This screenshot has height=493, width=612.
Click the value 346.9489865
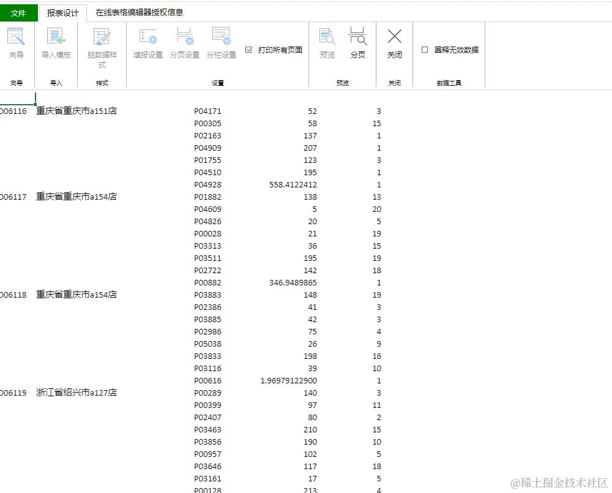click(293, 283)
